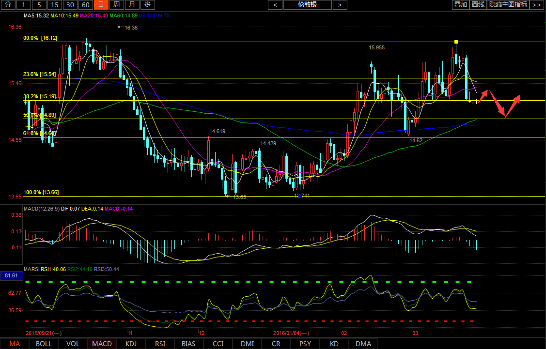Show the VOL volume indicator
The height and width of the screenshot is (349, 546).
pos(73,344)
